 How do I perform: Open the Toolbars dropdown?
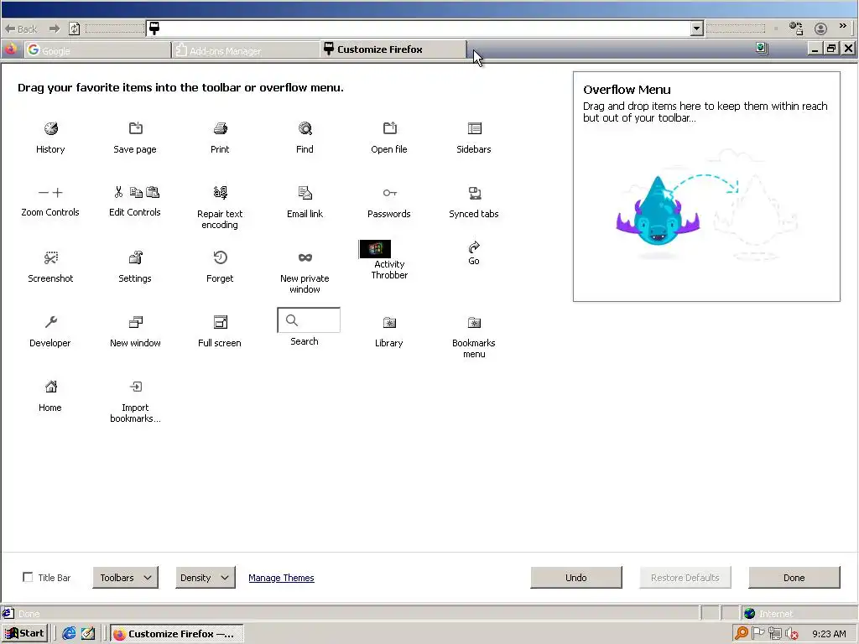[126, 578]
